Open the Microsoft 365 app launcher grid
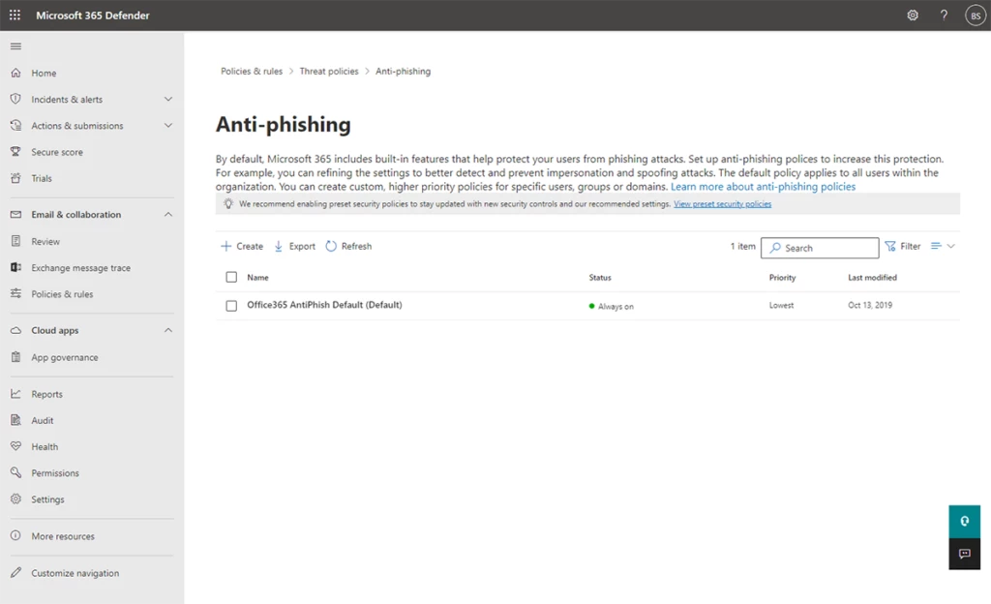The width and height of the screenshot is (991, 604). click(x=14, y=15)
